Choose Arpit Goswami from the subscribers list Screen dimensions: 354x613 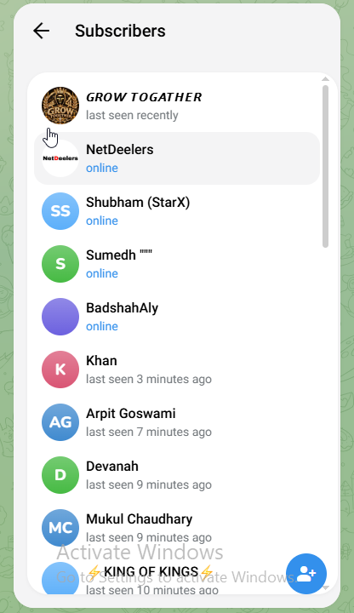coord(177,422)
